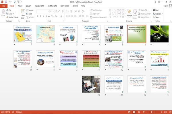Click Reading View icon in status bar
The width and height of the screenshot is (172, 114).
139,112
